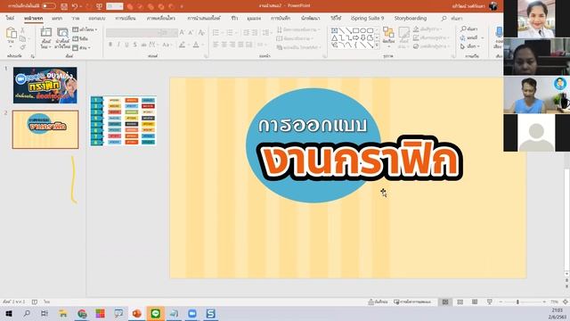This screenshot has width=570, height=321.
Task: Select the Right Arrow shape in gallery
Action: click(x=356, y=37)
